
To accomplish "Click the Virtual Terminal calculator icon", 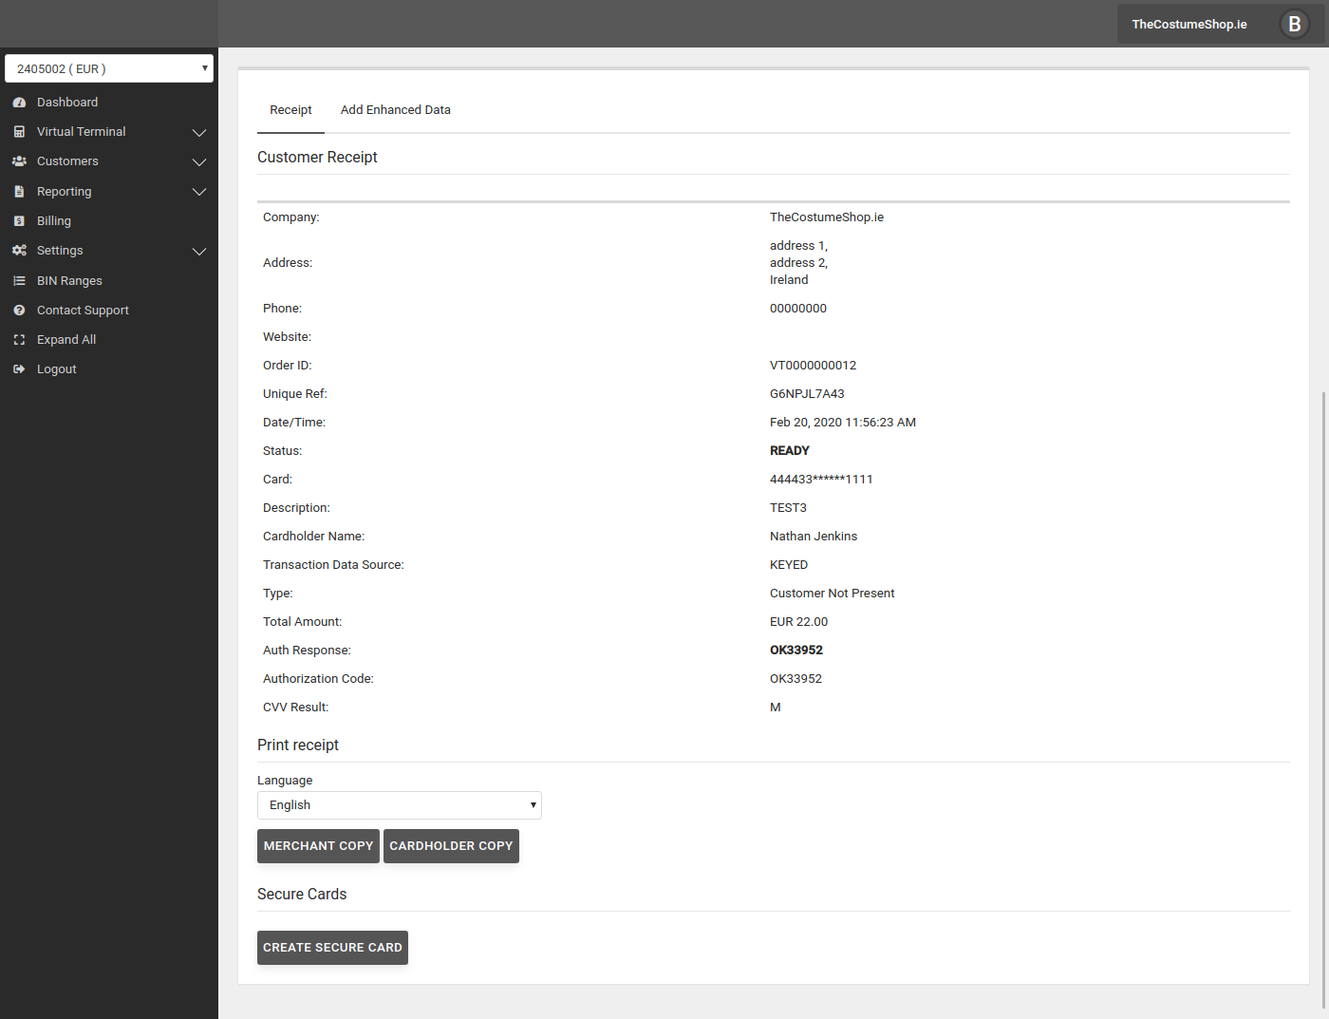I will pyautogui.click(x=19, y=132).
